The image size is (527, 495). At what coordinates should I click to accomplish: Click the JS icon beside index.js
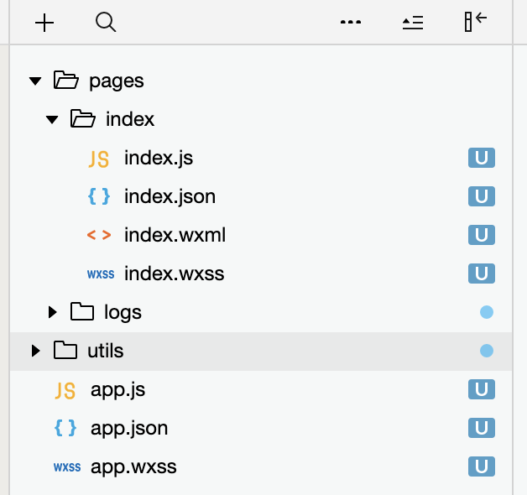(x=98, y=159)
